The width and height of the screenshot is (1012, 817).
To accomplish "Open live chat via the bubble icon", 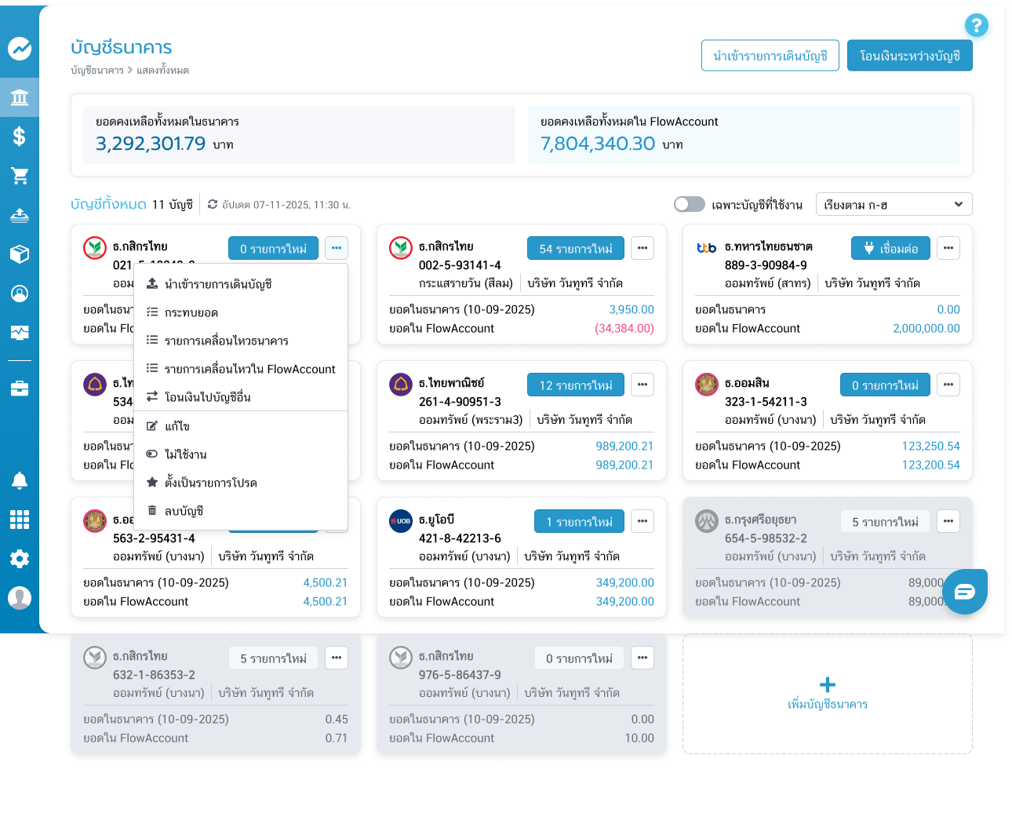I will 965,592.
